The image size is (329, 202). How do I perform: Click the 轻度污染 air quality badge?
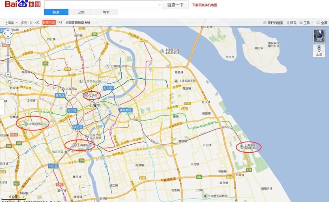(x=49, y=22)
